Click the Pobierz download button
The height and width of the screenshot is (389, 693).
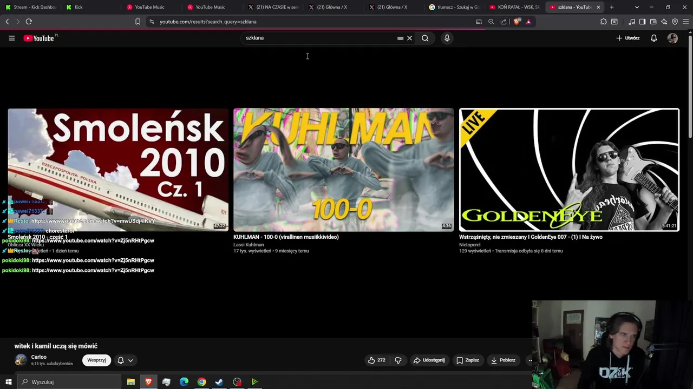(503, 360)
